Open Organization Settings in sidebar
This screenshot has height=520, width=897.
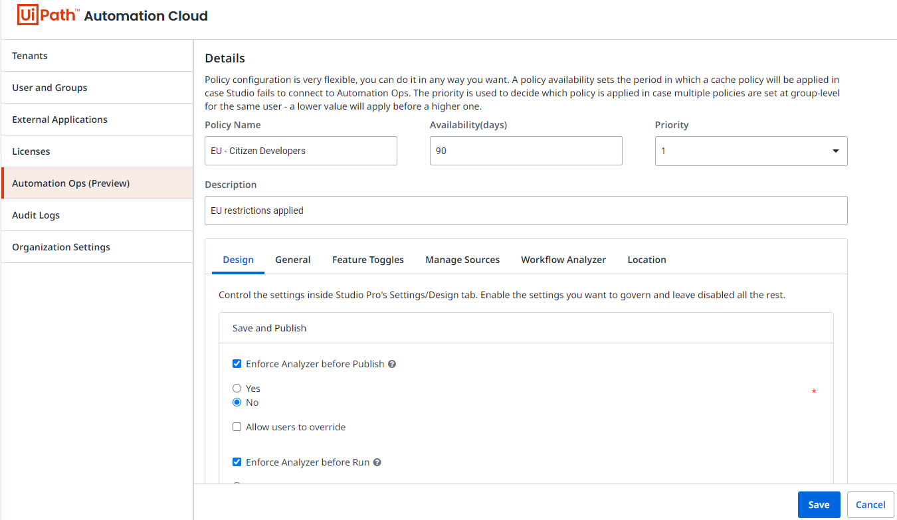point(97,247)
